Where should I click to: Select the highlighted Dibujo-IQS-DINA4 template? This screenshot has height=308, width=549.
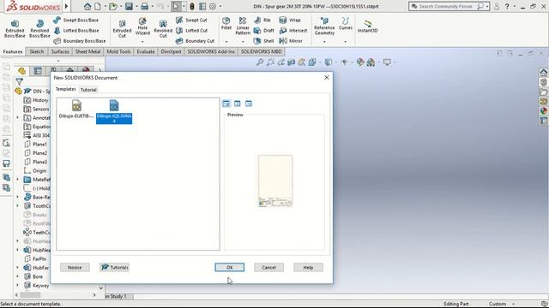click(x=114, y=111)
